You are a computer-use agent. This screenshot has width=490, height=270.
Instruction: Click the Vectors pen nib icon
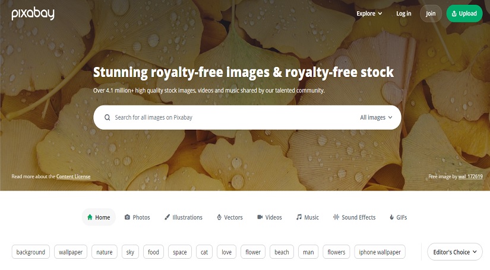(219, 217)
